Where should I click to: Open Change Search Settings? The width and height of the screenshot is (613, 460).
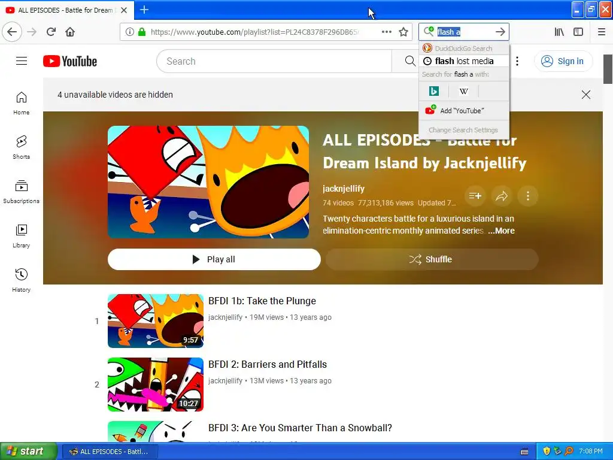463,130
